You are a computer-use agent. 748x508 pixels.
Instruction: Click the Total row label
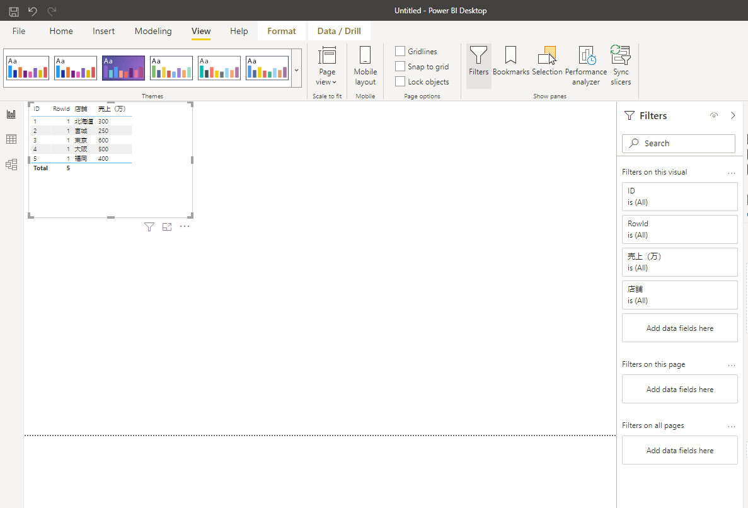pos(40,168)
